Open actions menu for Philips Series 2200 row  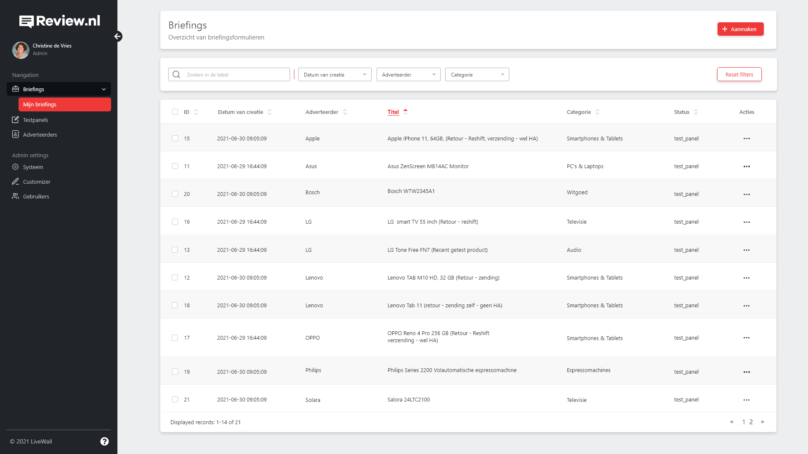(x=747, y=372)
